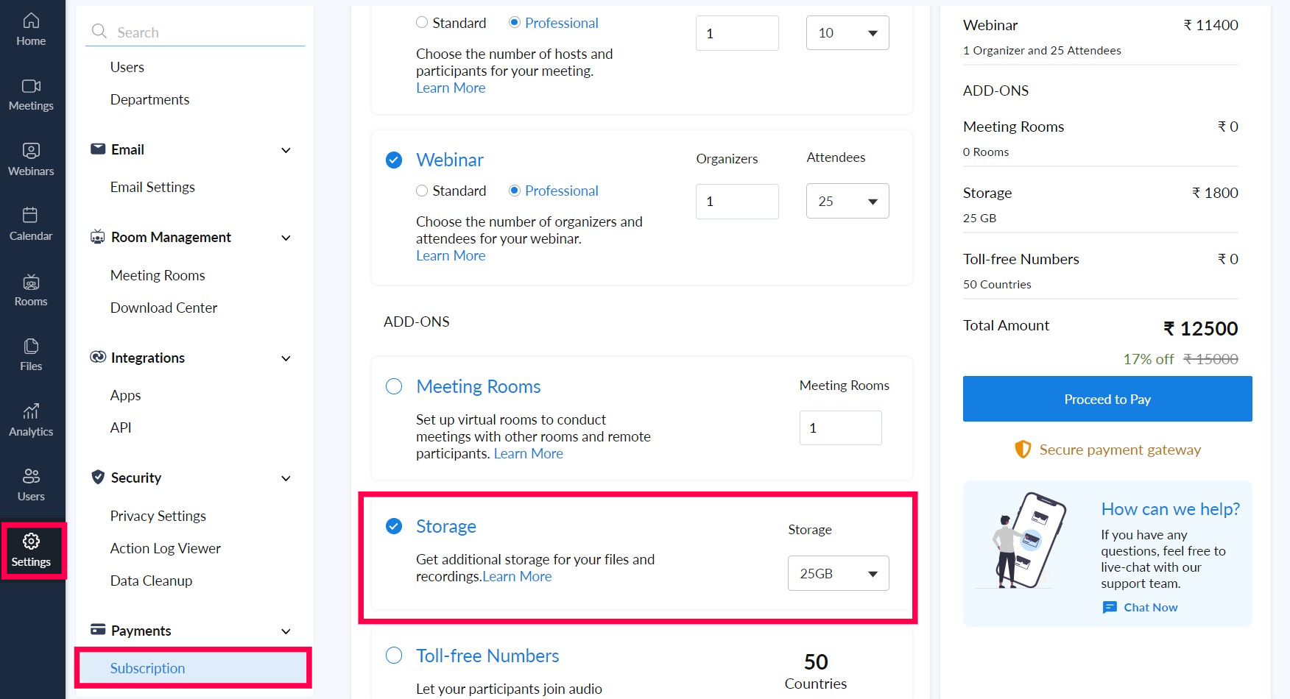The image size is (1290, 699).
Task: Go to Meetings via camera icon
Action: 31,87
